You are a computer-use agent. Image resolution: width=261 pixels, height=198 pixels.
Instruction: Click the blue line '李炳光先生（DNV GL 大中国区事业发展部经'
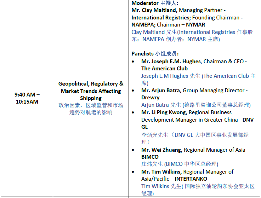[x=195, y=135]
